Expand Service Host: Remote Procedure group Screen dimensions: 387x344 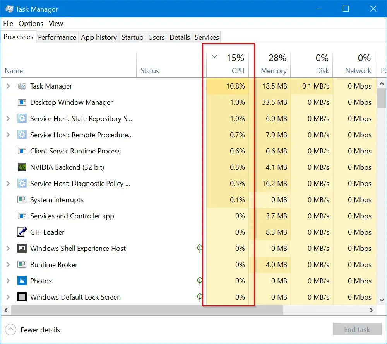8,135
